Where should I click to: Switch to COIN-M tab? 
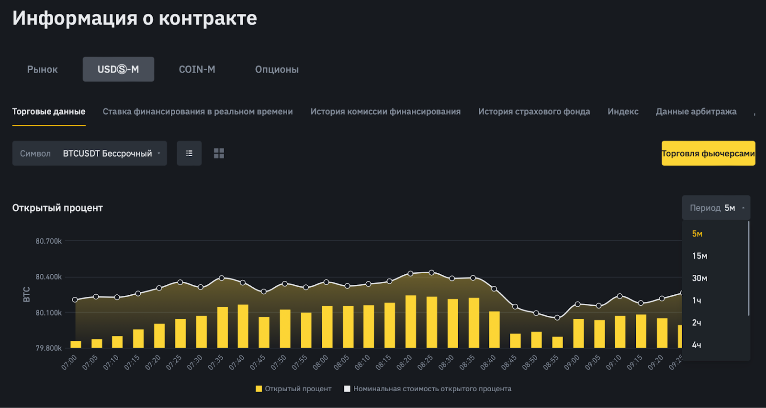(197, 69)
